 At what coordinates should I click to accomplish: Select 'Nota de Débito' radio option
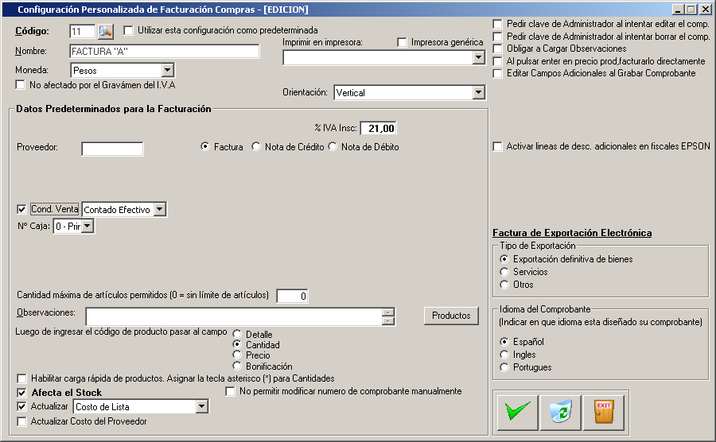pyautogui.click(x=333, y=146)
